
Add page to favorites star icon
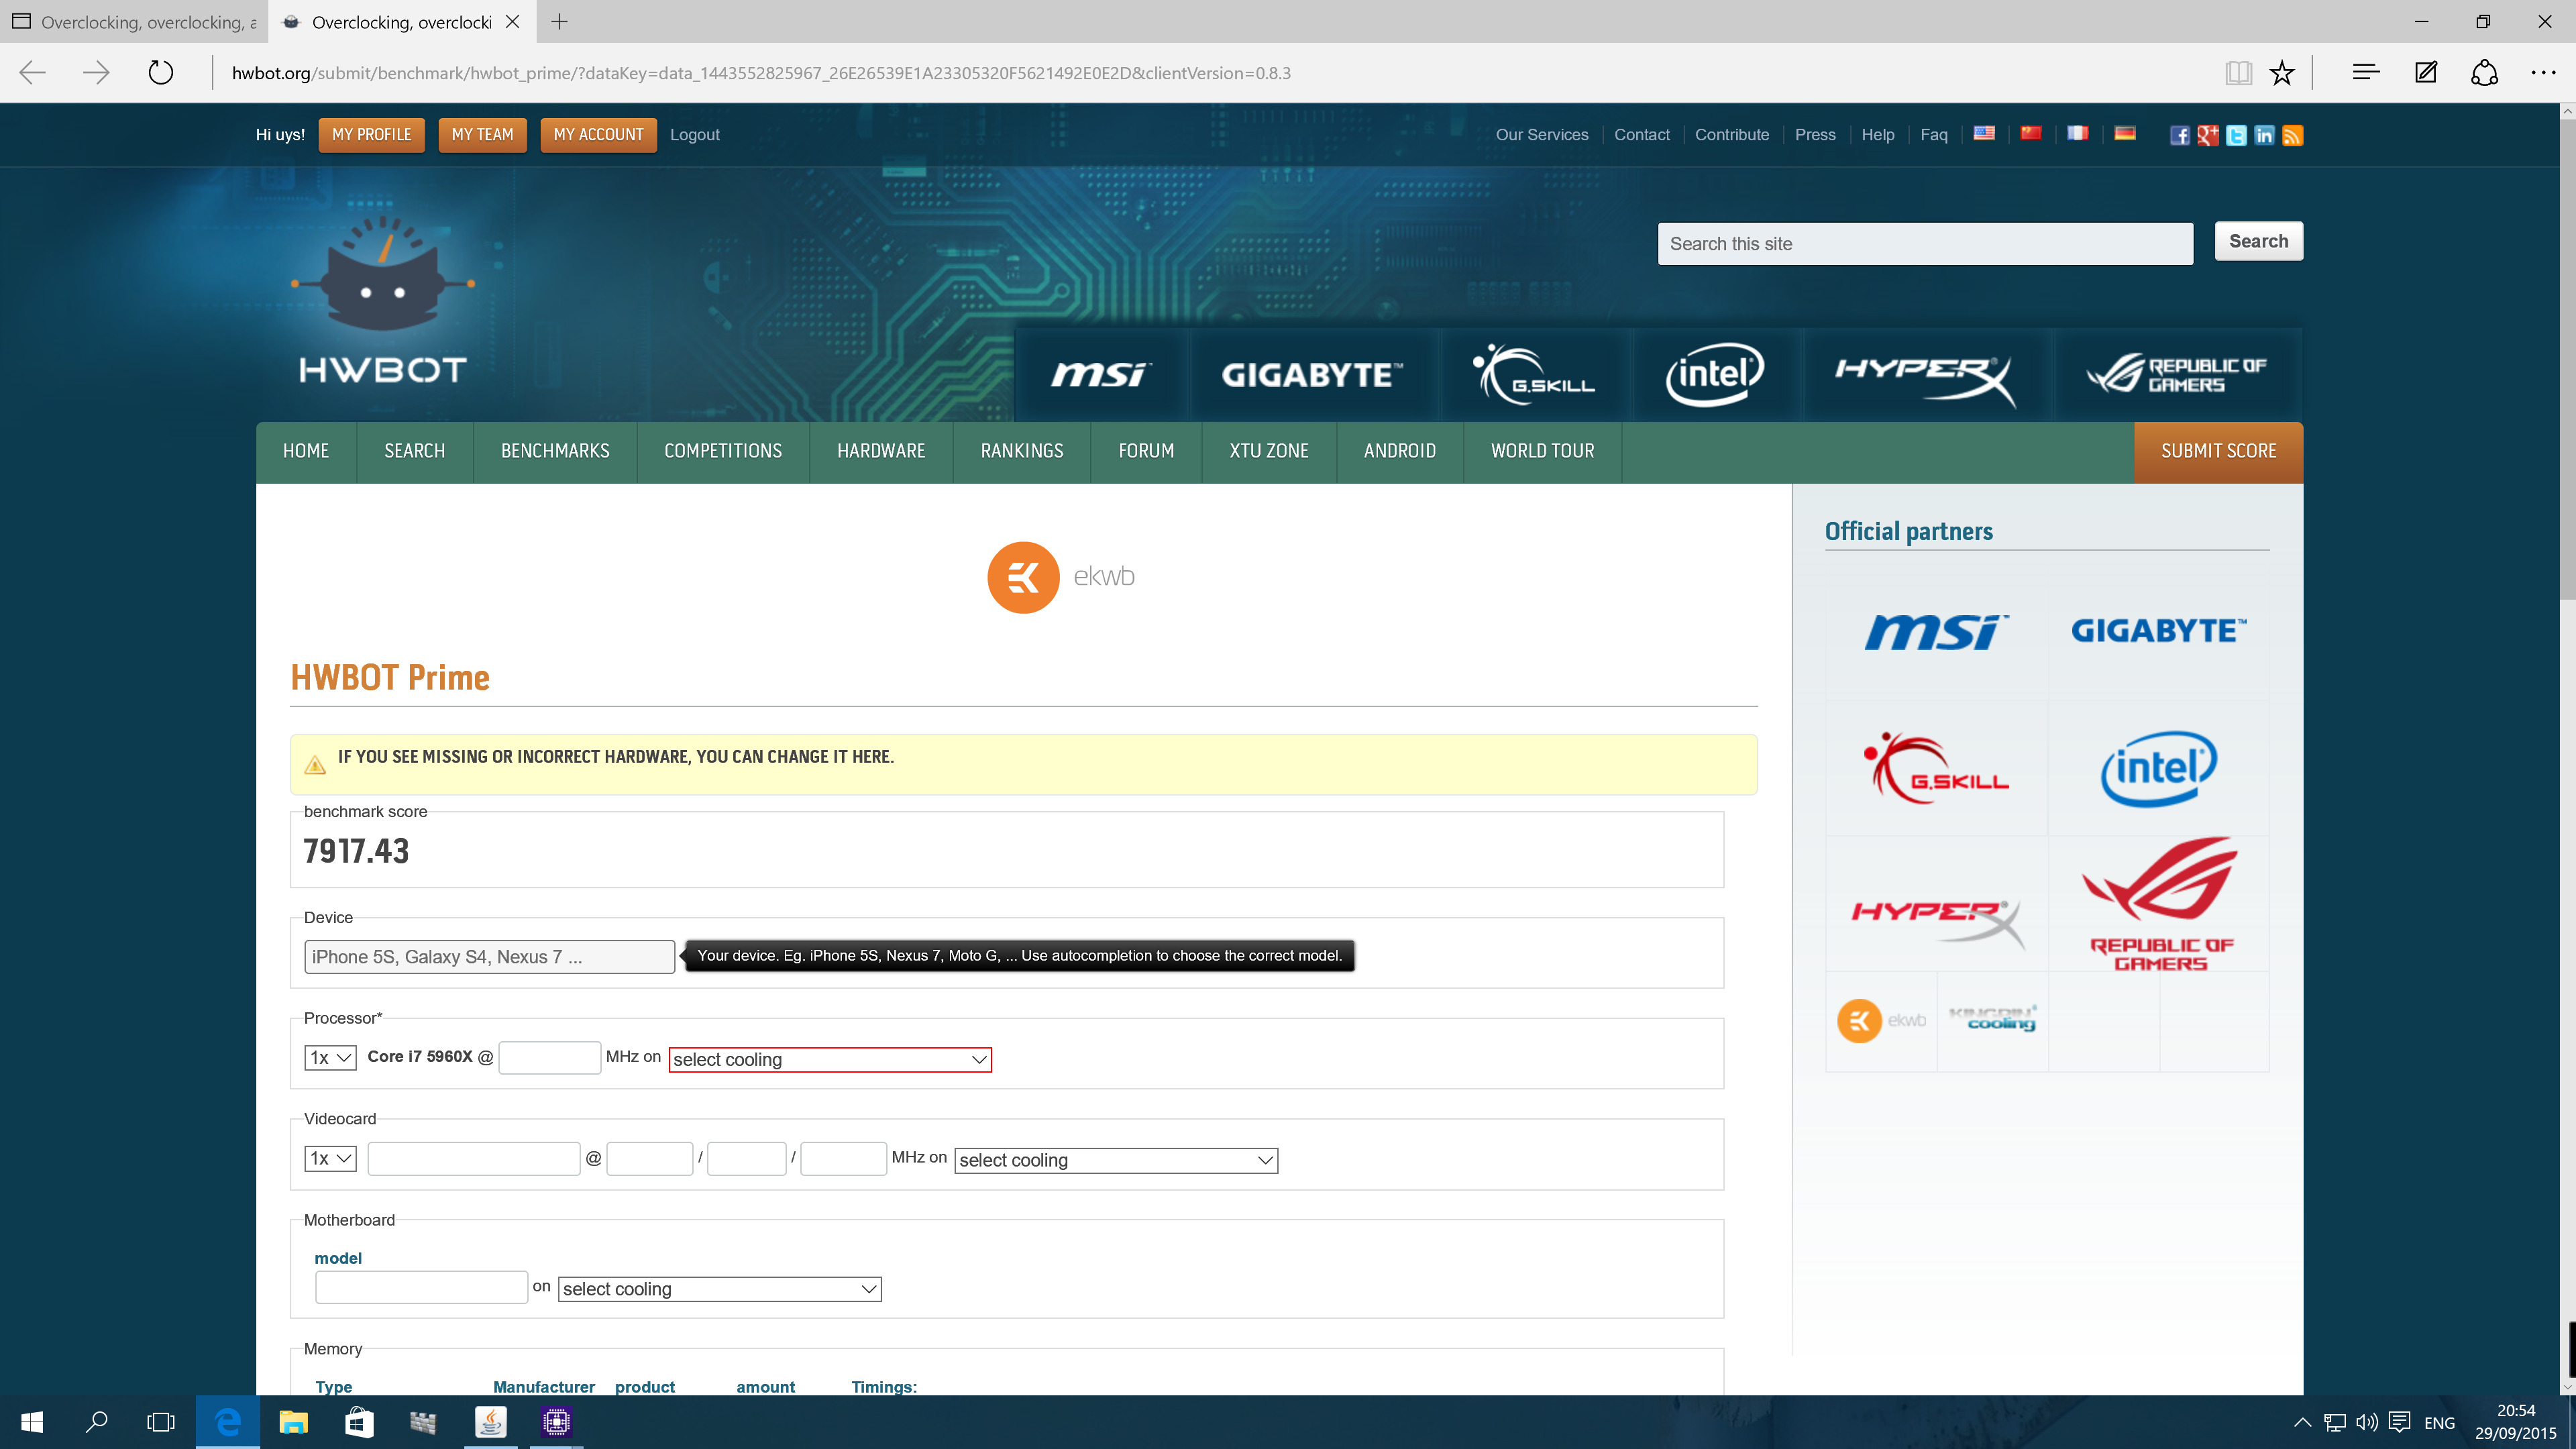coord(2282,72)
